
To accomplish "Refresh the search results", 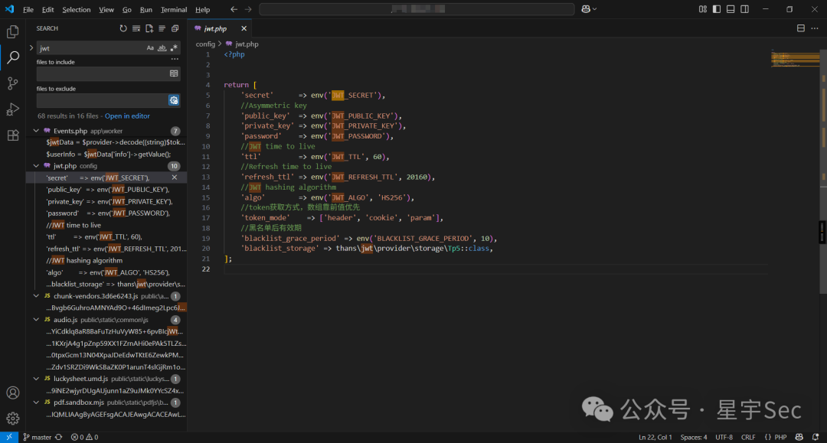I will point(123,28).
